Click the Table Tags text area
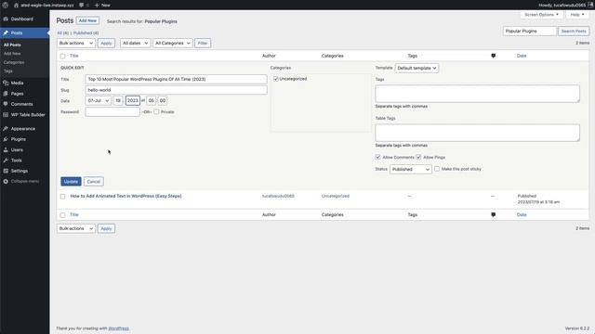595x334 pixels. (x=477, y=133)
